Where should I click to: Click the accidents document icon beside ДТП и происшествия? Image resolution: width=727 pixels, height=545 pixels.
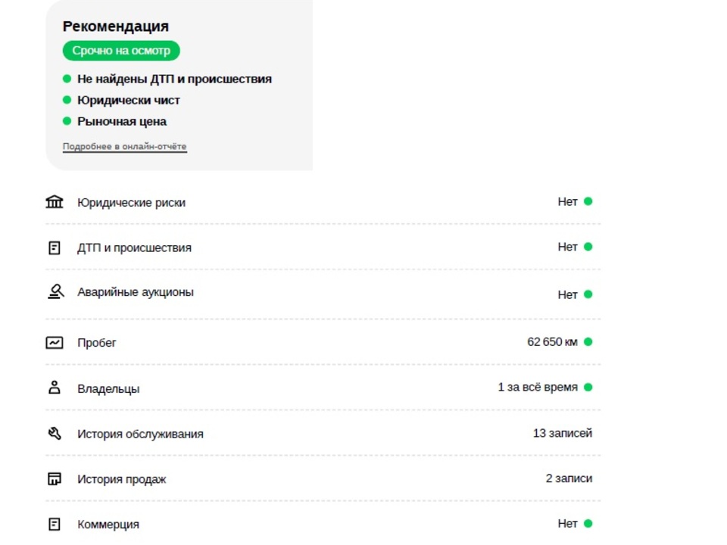click(55, 248)
